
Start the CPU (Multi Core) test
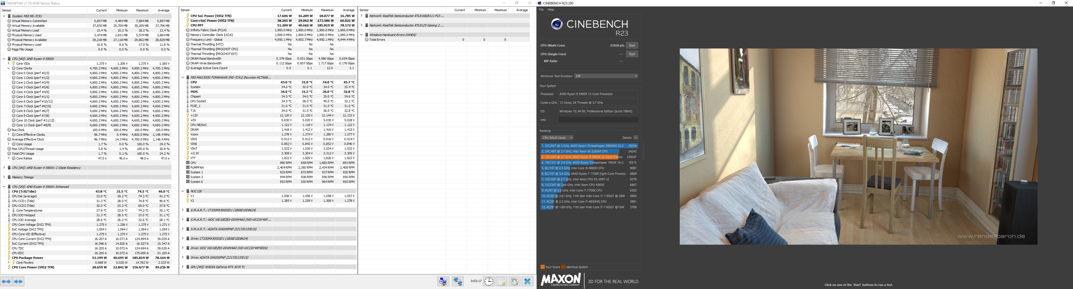[632, 46]
